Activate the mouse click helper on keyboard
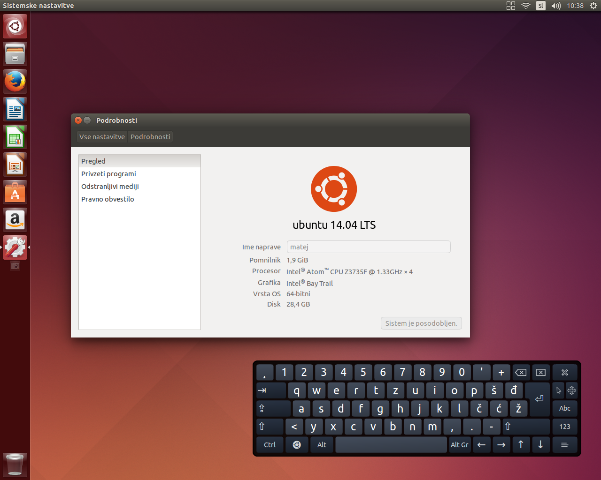Image resolution: width=601 pixels, height=480 pixels. pyautogui.click(x=558, y=390)
